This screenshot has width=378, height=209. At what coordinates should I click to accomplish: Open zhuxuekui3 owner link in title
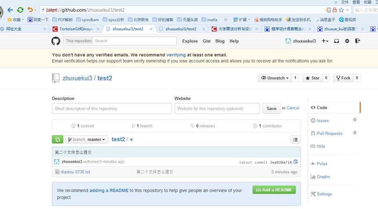[x=77, y=78]
